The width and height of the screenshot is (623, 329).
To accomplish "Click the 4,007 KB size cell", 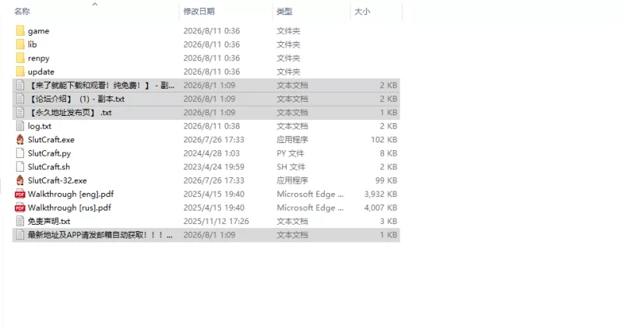I will click(381, 208).
